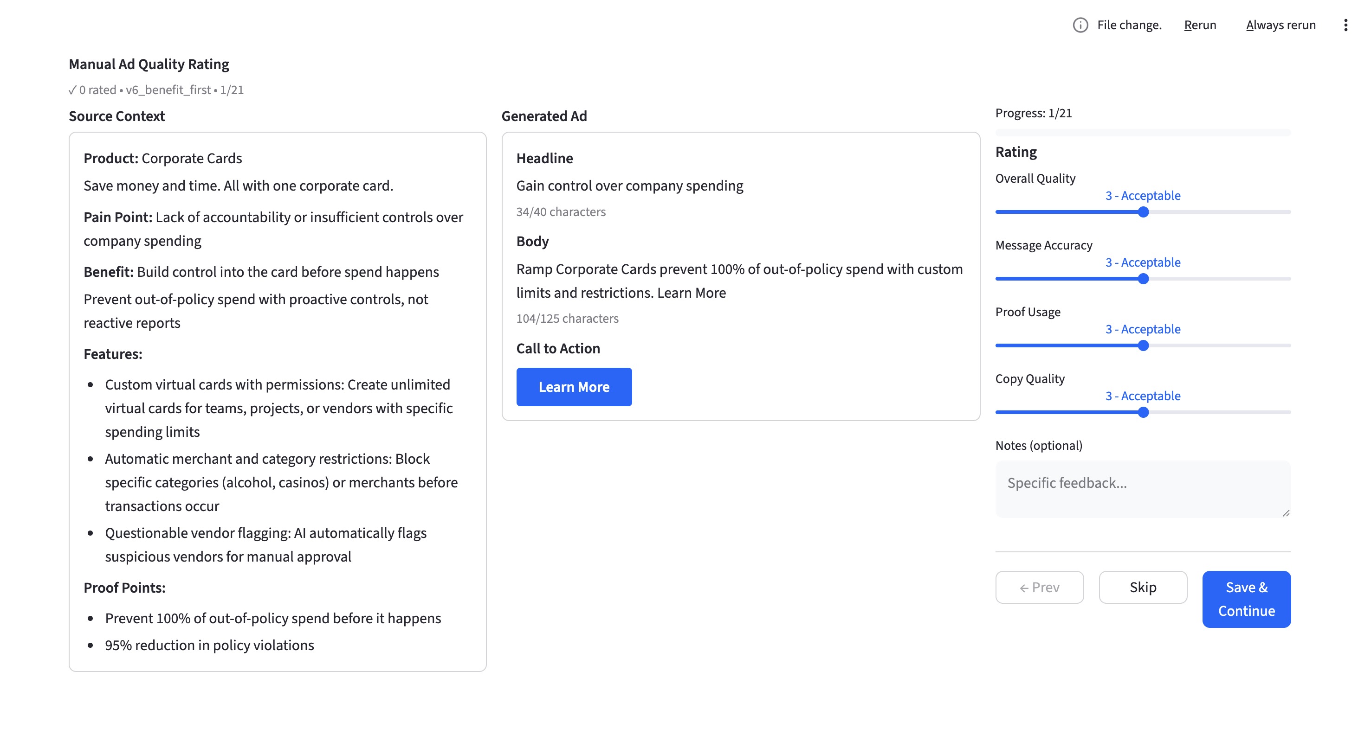
Task: Click the Skip button
Action: point(1143,587)
